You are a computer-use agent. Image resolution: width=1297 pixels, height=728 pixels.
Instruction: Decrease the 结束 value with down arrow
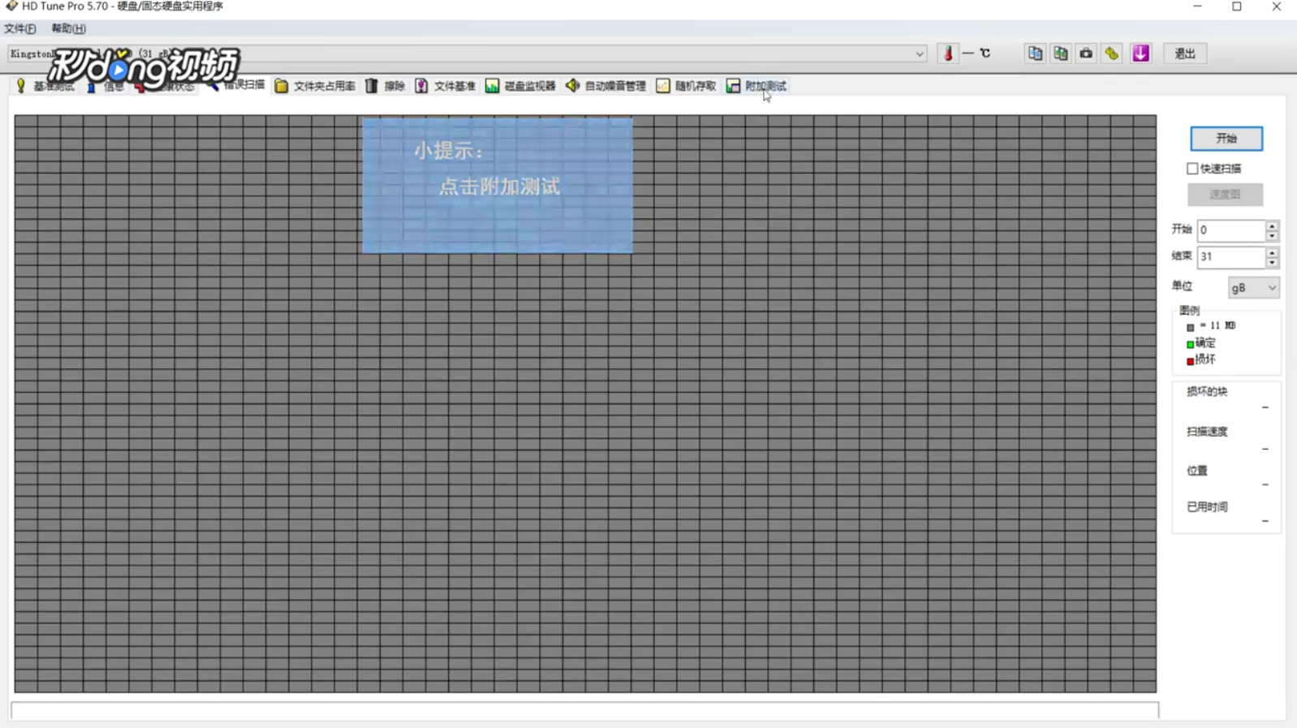click(1272, 262)
